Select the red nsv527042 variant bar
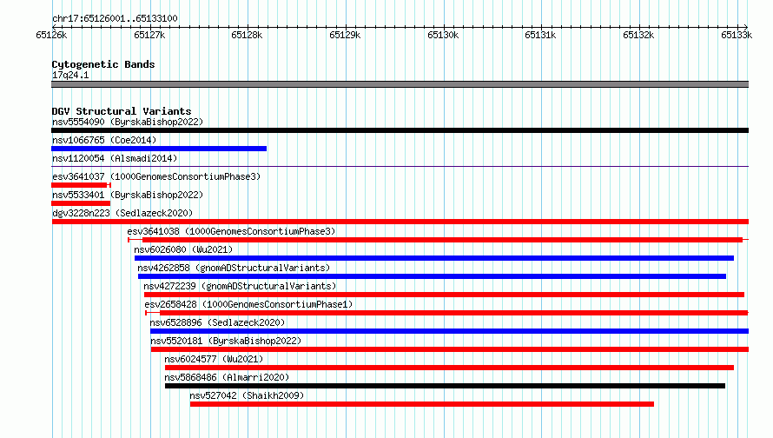Viewport: 773px width, 438px height. 422,404
